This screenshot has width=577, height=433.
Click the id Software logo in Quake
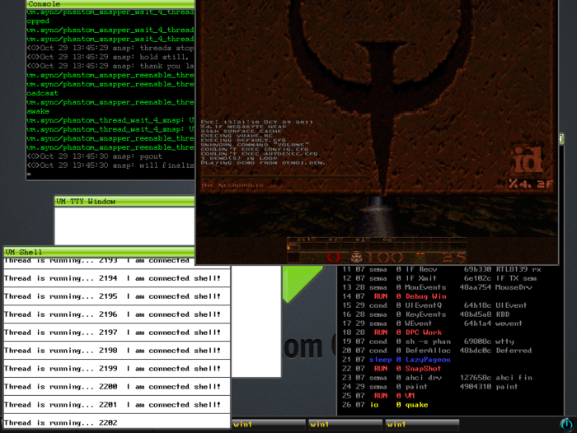coord(528,161)
